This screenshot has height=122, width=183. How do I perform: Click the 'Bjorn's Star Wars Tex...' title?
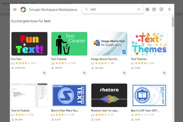65,110
